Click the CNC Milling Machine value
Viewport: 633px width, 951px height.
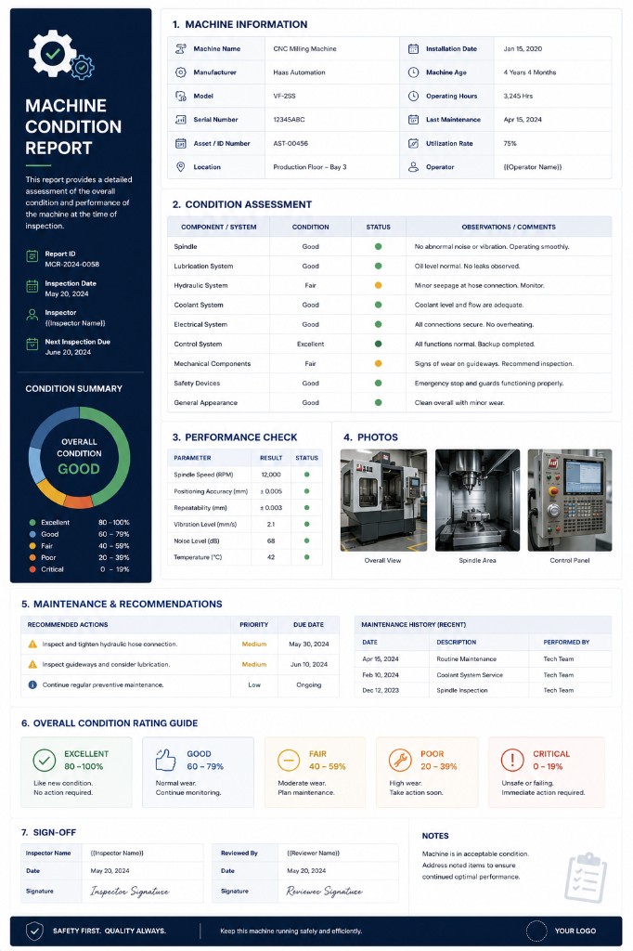(x=304, y=48)
